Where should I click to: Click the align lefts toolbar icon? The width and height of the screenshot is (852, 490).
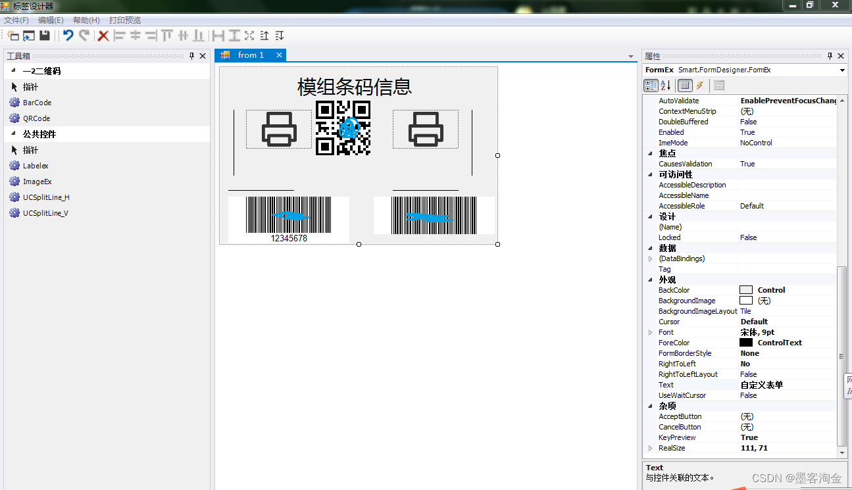pos(119,36)
